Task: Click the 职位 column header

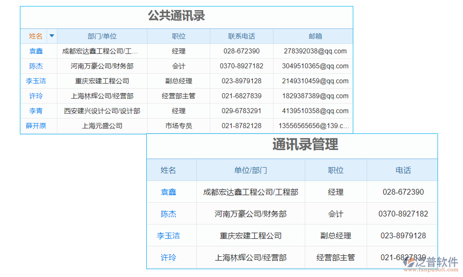Action: point(179,36)
